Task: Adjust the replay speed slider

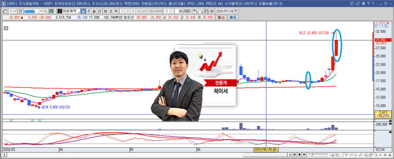Action: (x=318, y=155)
